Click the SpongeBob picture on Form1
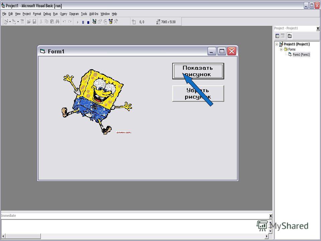 97,102
